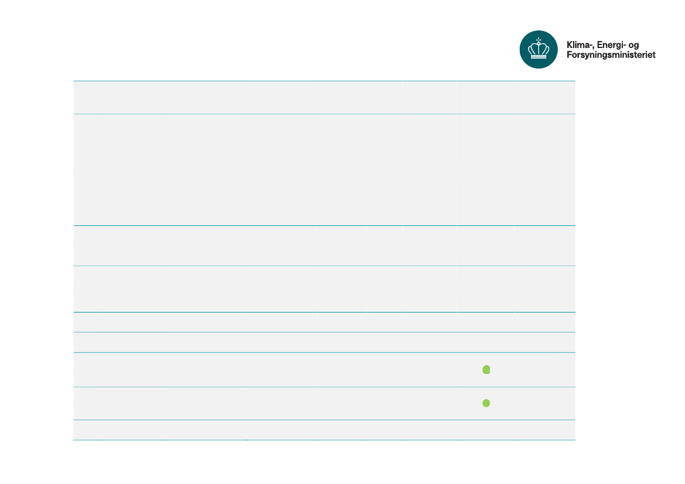This screenshot has width=685, height=484.
Task: Select the tallest row in the table
Action: [324, 170]
